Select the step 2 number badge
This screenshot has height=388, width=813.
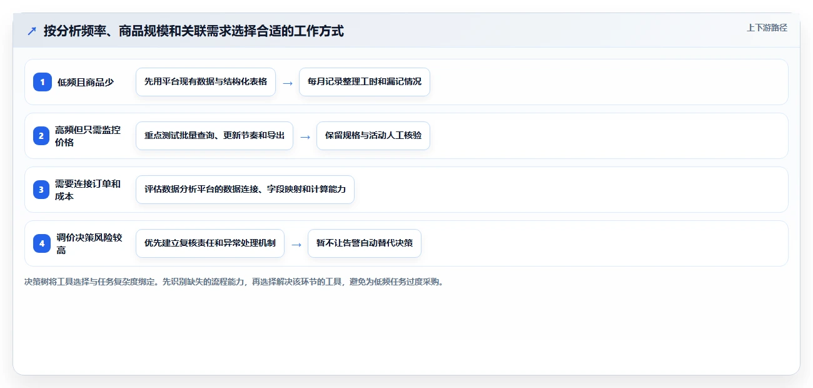click(41, 136)
